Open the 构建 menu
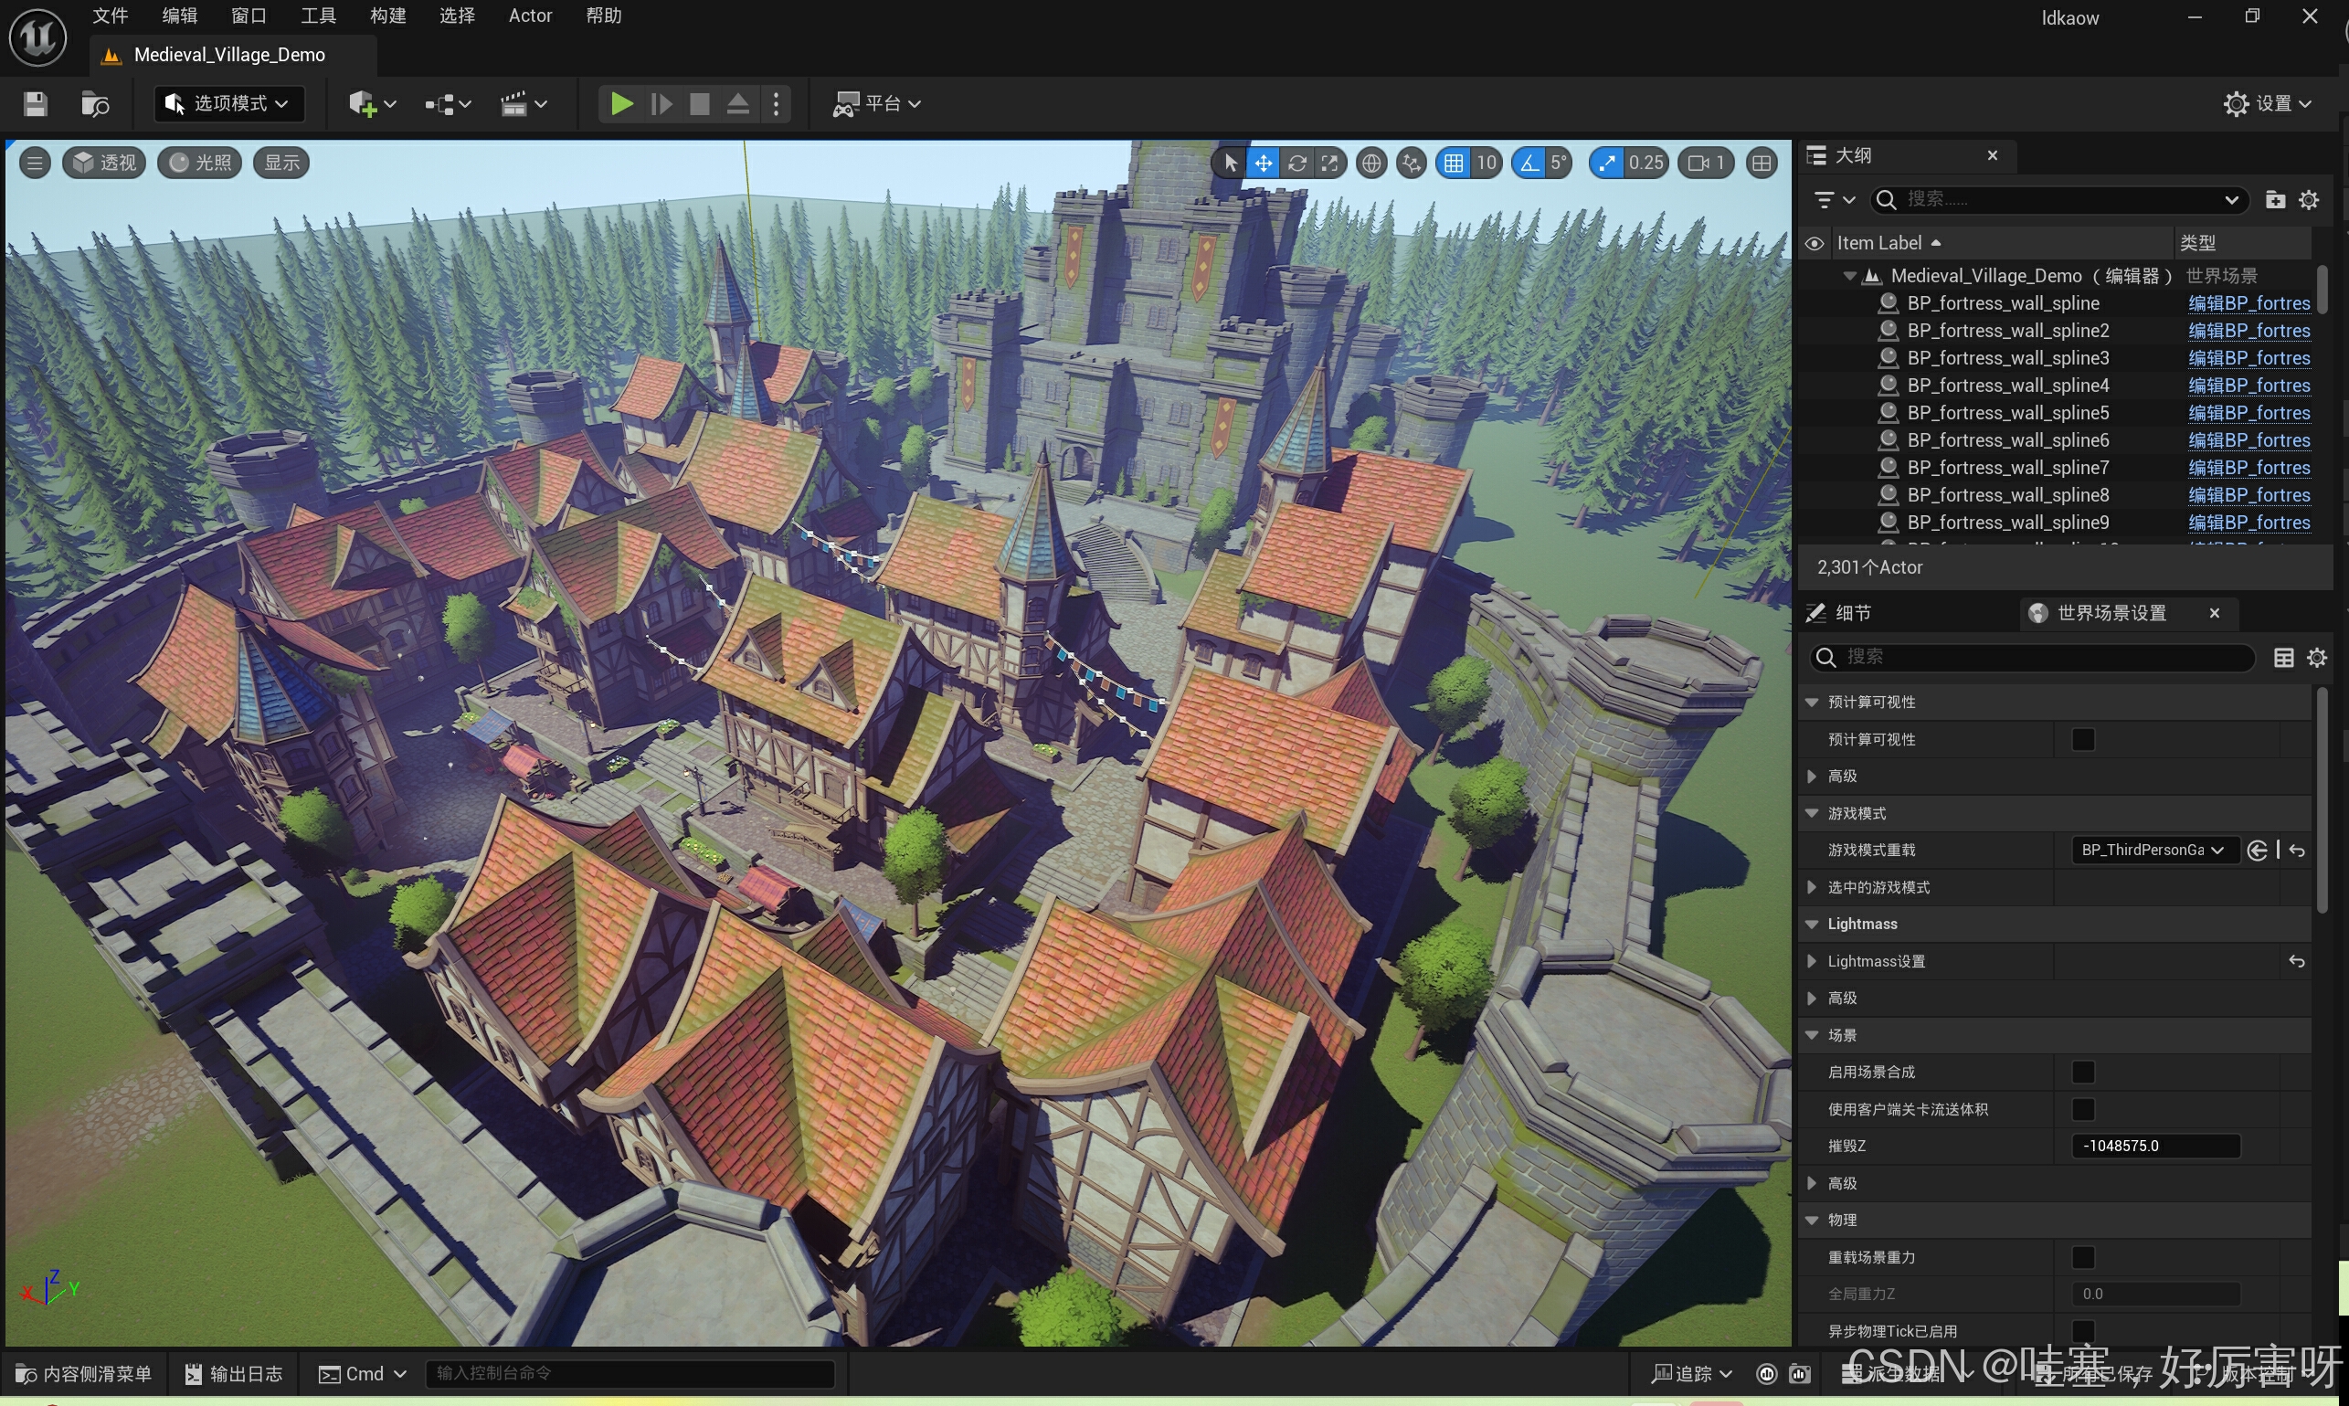The height and width of the screenshot is (1406, 2349). point(387,16)
